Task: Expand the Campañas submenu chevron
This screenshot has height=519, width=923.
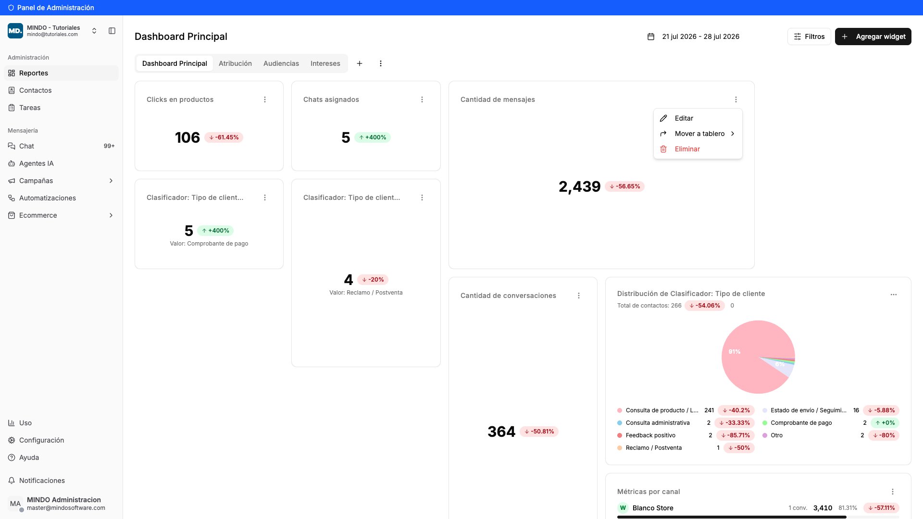Action: point(111,181)
